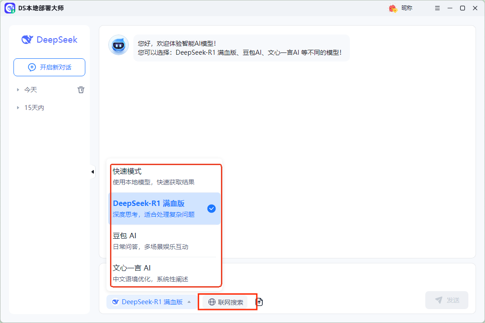The image size is (485, 323).
Task: Expand the 今天 conversation group
Action: click(x=18, y=90)
